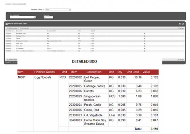Click the Quantity input field
Viewport: 190px width, 134px height.
(48, 17)
